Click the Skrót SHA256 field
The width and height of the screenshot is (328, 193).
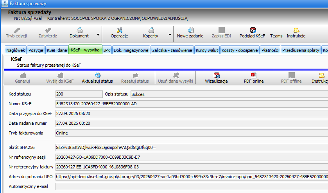[x=192, y=147]
